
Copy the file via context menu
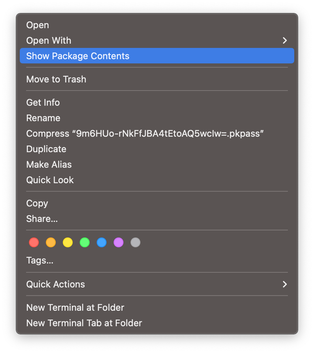click(37, 203)
